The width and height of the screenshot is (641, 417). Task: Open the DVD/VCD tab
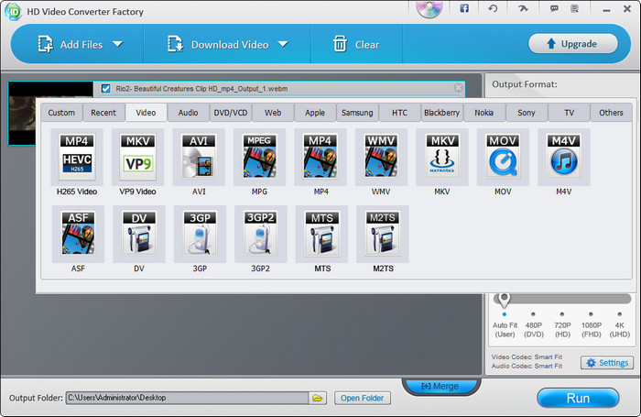231,113
